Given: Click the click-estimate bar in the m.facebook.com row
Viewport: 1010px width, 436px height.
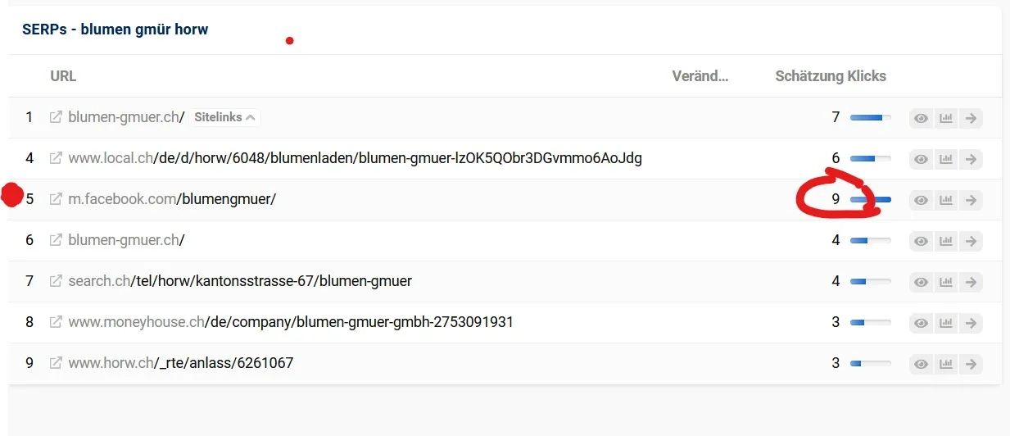Looking at the screenshot, I should pos(871,199).
